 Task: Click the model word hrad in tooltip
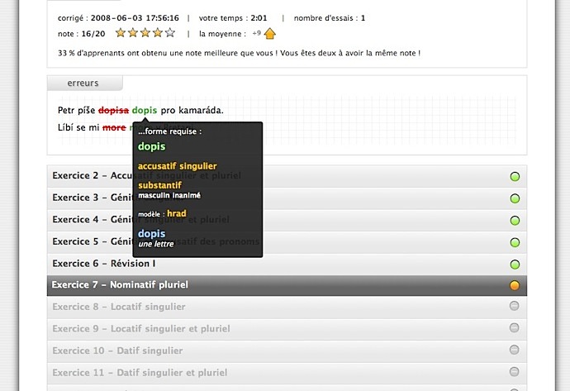pyautogui.click(x=177, y=213)
